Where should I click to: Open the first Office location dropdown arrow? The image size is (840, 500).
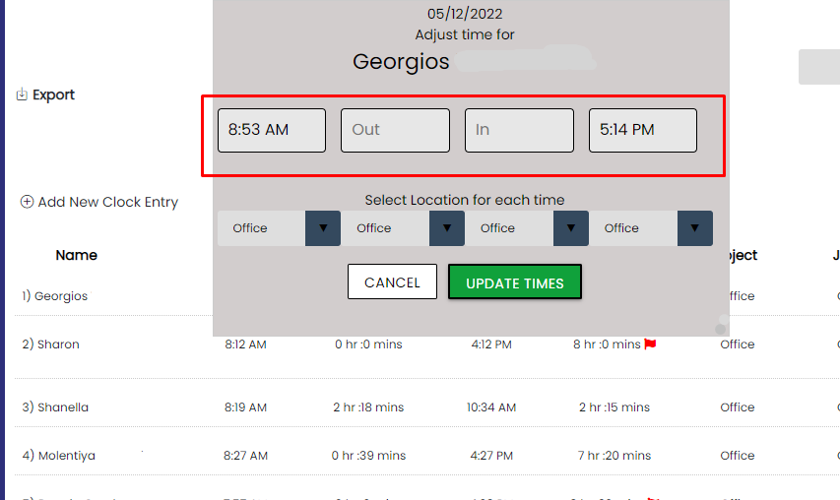[323, 228]
